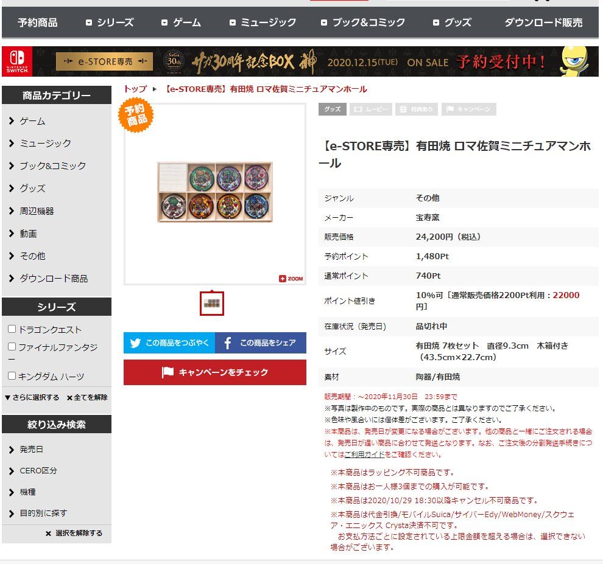Click the 素材 value 陶器/有田焼
This screenshot has width=603, height=564.
coord(438,377)
